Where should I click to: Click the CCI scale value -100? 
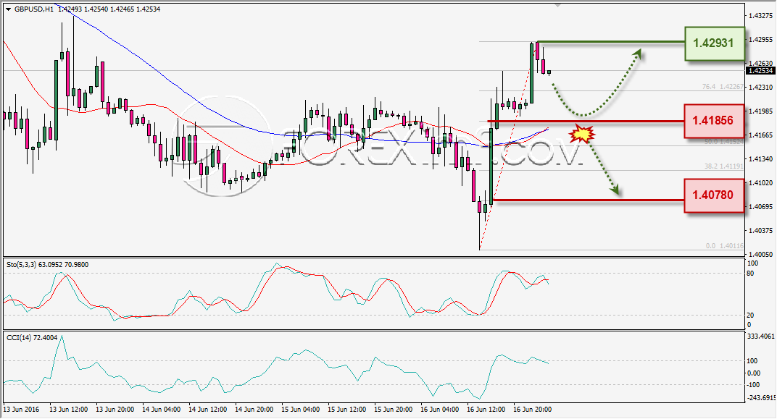coord(753,385)
